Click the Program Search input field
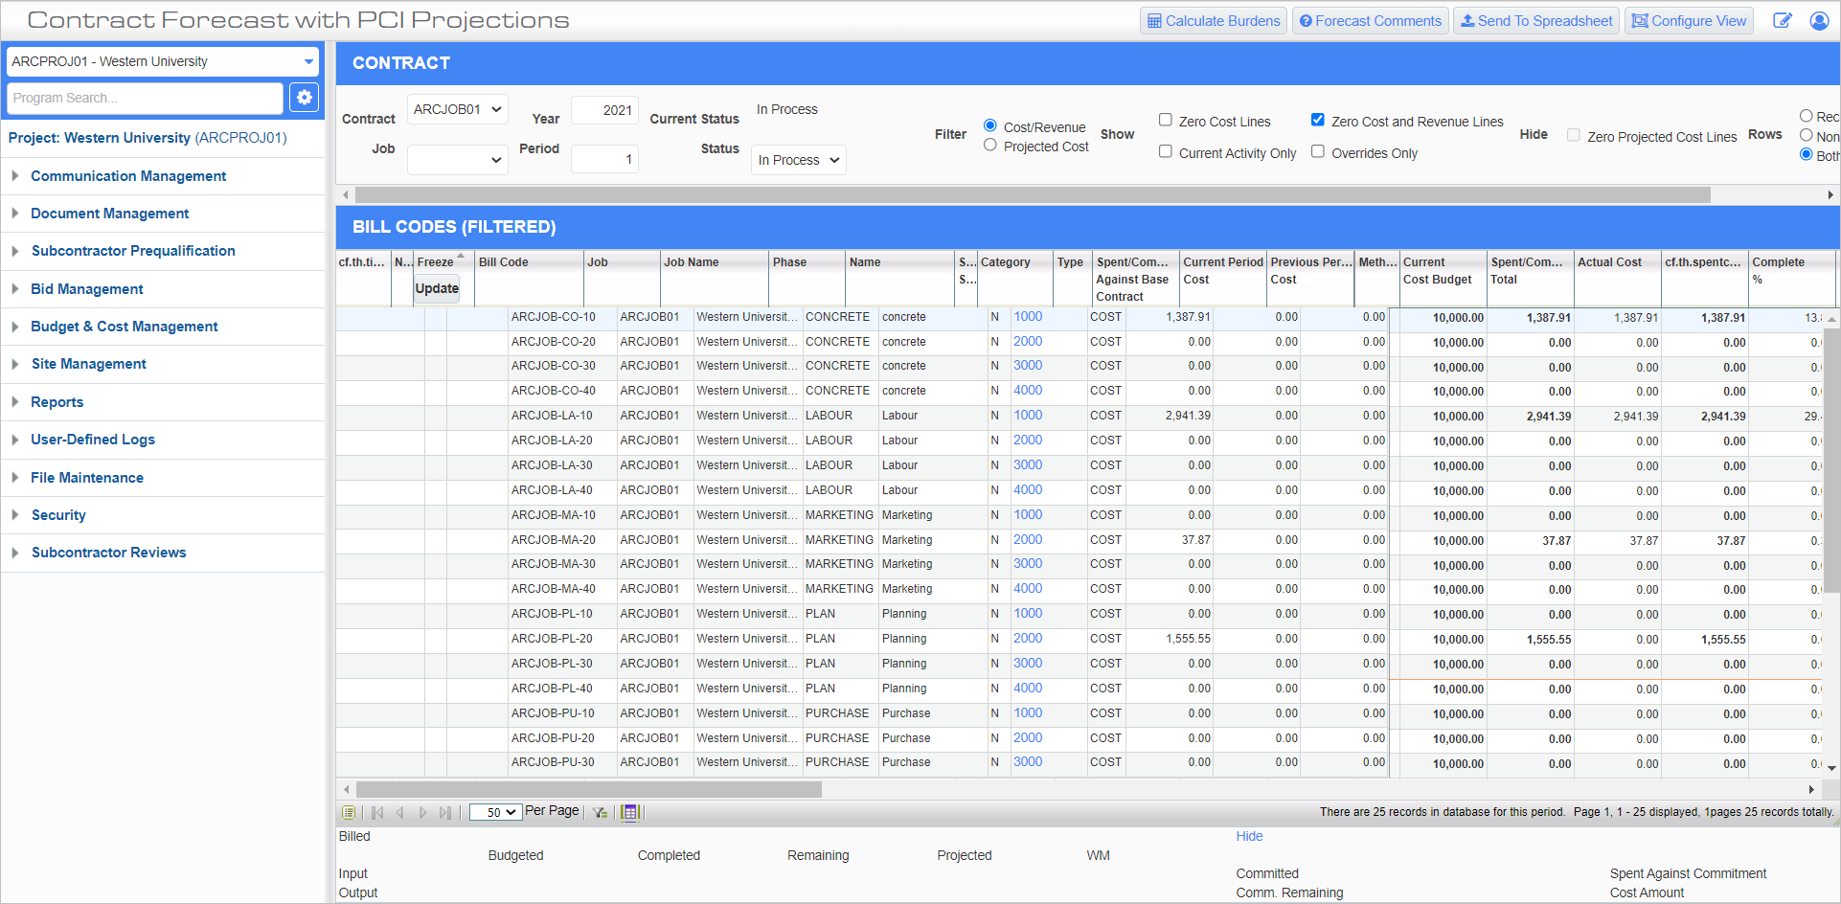Screen dimensions: 1841x904 point(146,98)
